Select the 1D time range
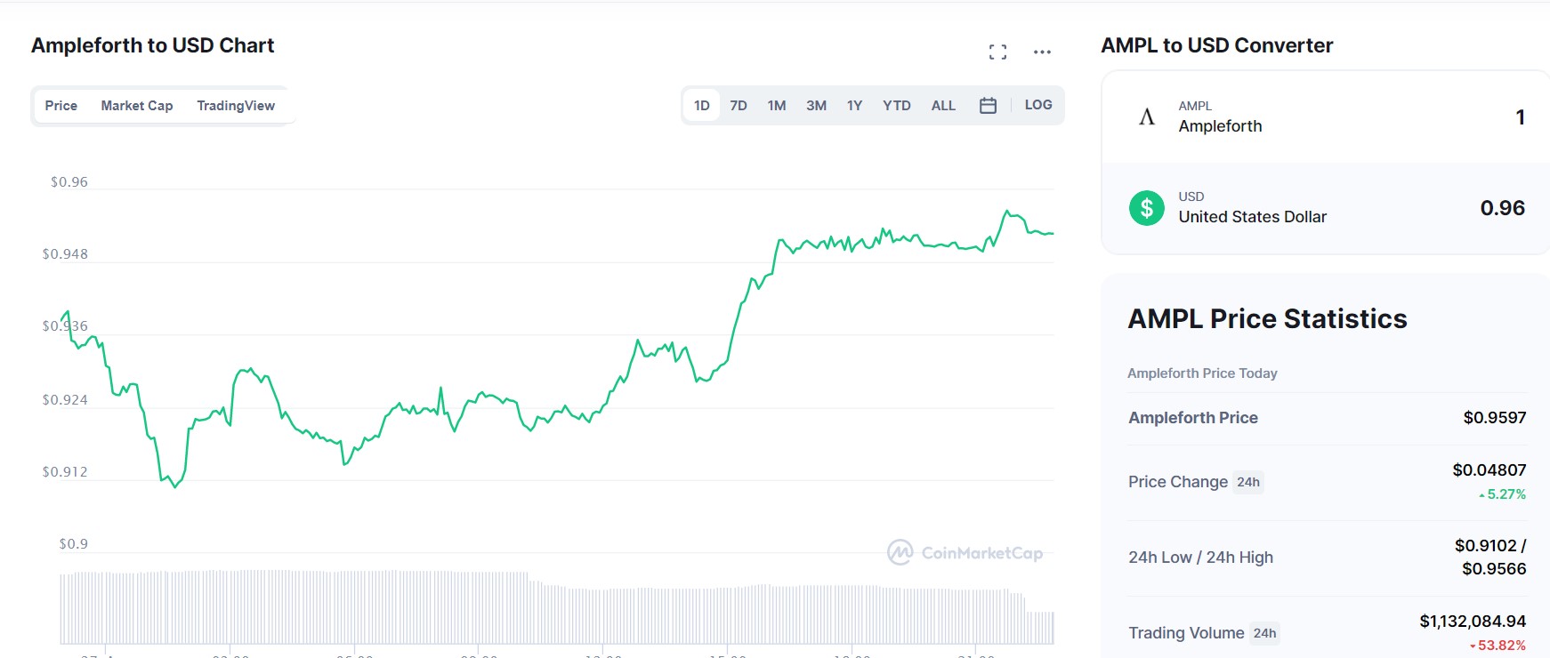Viewport: 1550px width, 658px height. (x=702, y=106)
